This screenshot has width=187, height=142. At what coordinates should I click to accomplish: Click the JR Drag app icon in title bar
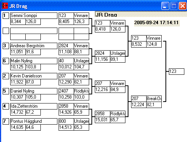pyautogui.click(x=5, y=6)
